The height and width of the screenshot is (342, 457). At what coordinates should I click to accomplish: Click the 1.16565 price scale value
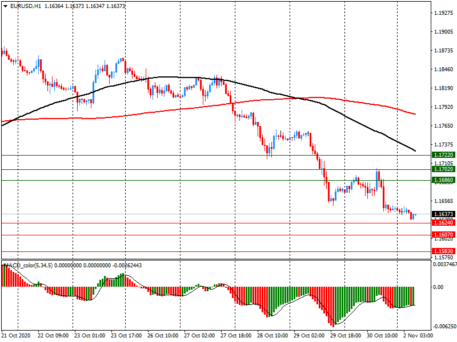coord(444,201)
